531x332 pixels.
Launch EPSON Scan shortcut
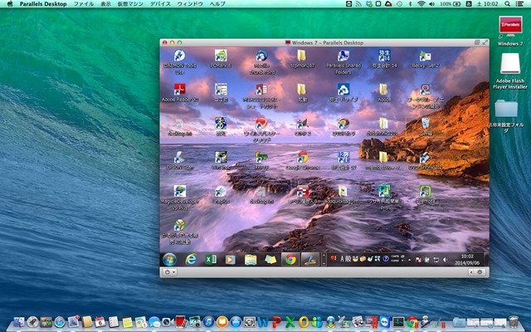[x=180, y=160]
